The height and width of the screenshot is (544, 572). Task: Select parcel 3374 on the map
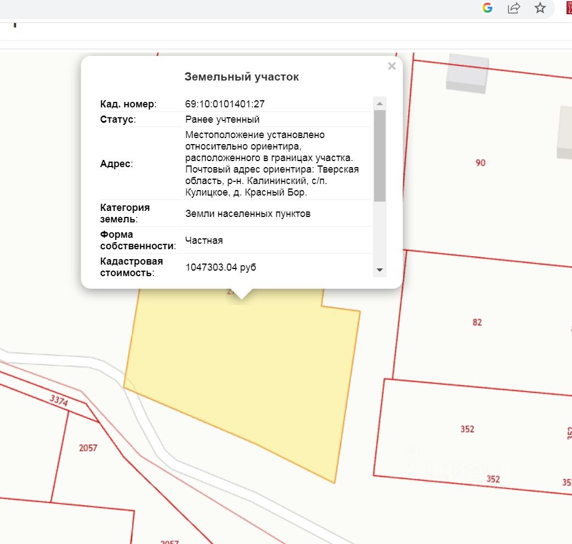pyautogui.click(x=59, y=400)
